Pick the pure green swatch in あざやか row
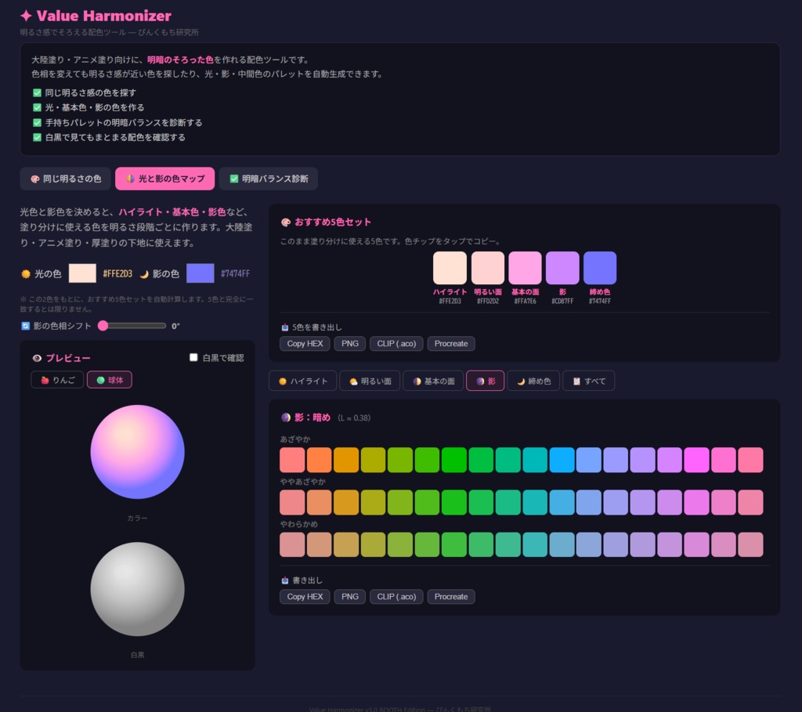 point(453,460)
